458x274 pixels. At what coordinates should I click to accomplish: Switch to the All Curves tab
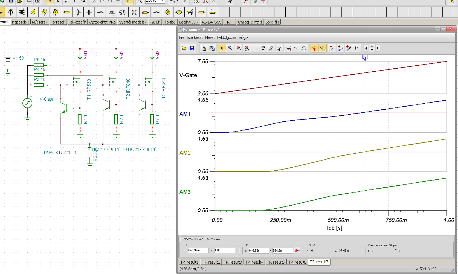point(213,239)
